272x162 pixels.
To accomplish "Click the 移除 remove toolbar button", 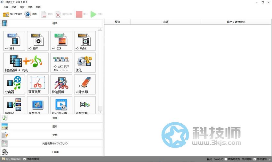I will tap(47, 14).
